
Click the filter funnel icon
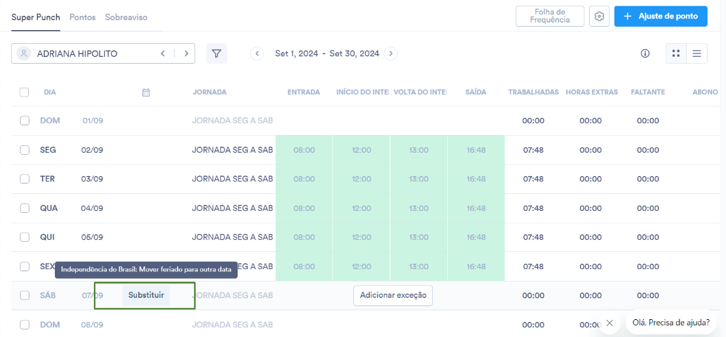coord(216,53)
